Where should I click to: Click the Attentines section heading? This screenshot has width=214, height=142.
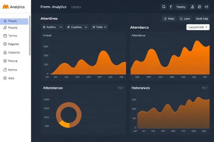[x=49, y=19]
